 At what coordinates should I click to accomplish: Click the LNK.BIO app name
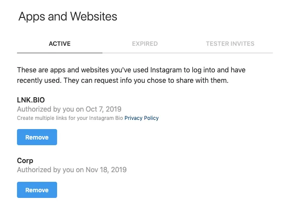[31, 100]
